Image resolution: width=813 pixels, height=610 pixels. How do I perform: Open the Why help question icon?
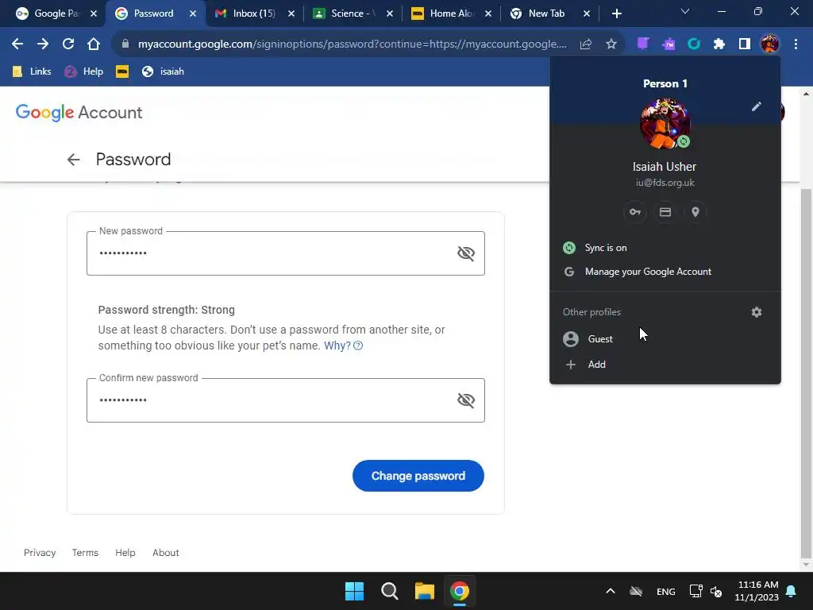coord(358,346)
